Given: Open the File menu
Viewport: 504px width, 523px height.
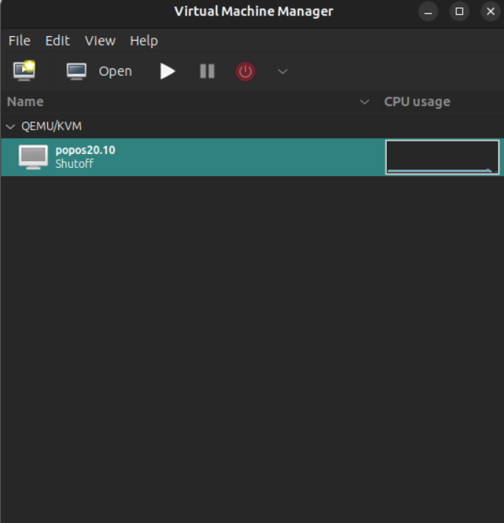Looking at the screenshot, I should point(20,41).
